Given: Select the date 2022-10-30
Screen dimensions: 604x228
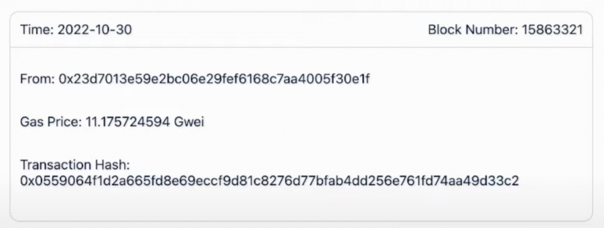Looking at the screenshot, I should point(95,29).
